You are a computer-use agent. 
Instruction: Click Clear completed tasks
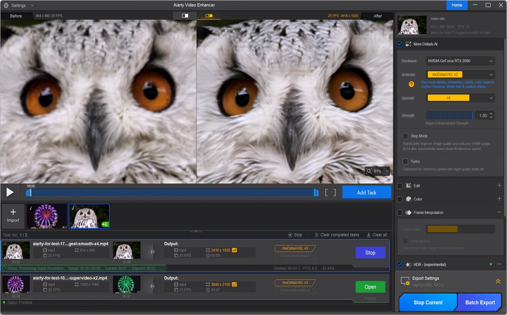(x=337, y=235)
